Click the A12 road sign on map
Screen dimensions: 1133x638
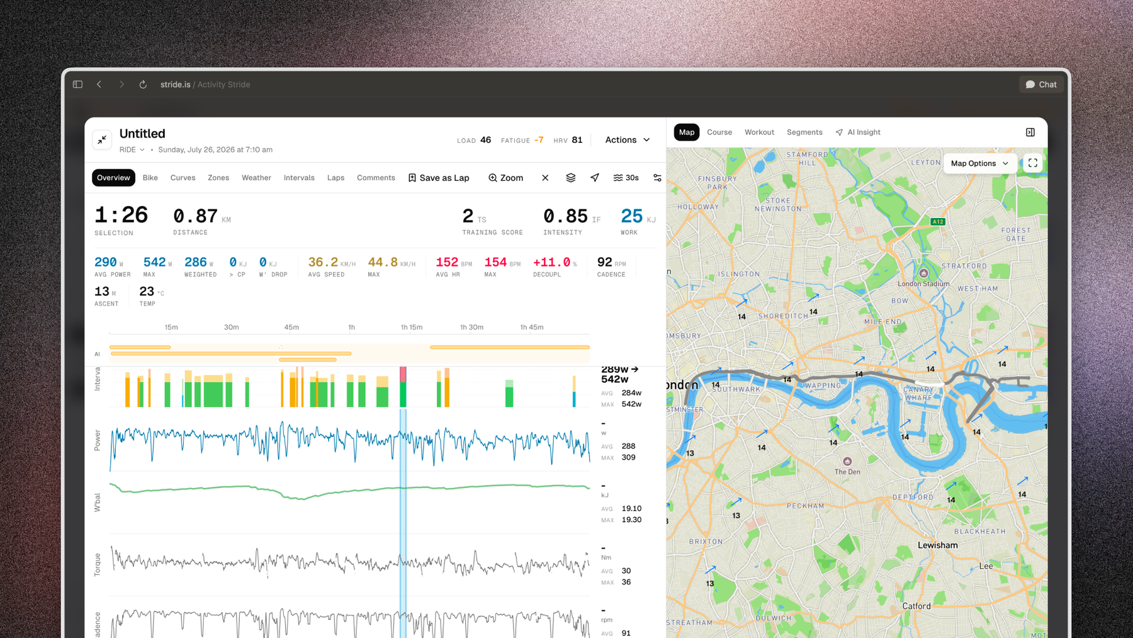pos(938,222)
